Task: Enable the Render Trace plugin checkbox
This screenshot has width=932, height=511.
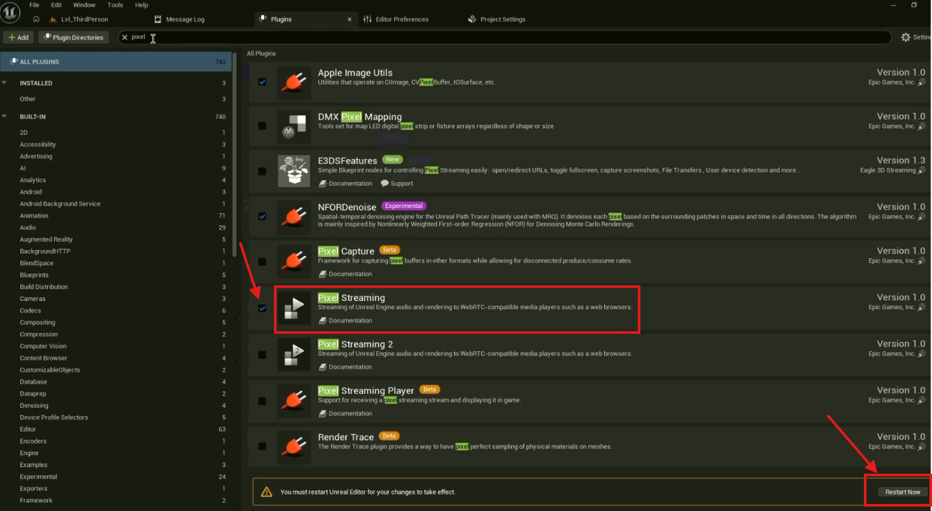Action: (x=262, y=446)
